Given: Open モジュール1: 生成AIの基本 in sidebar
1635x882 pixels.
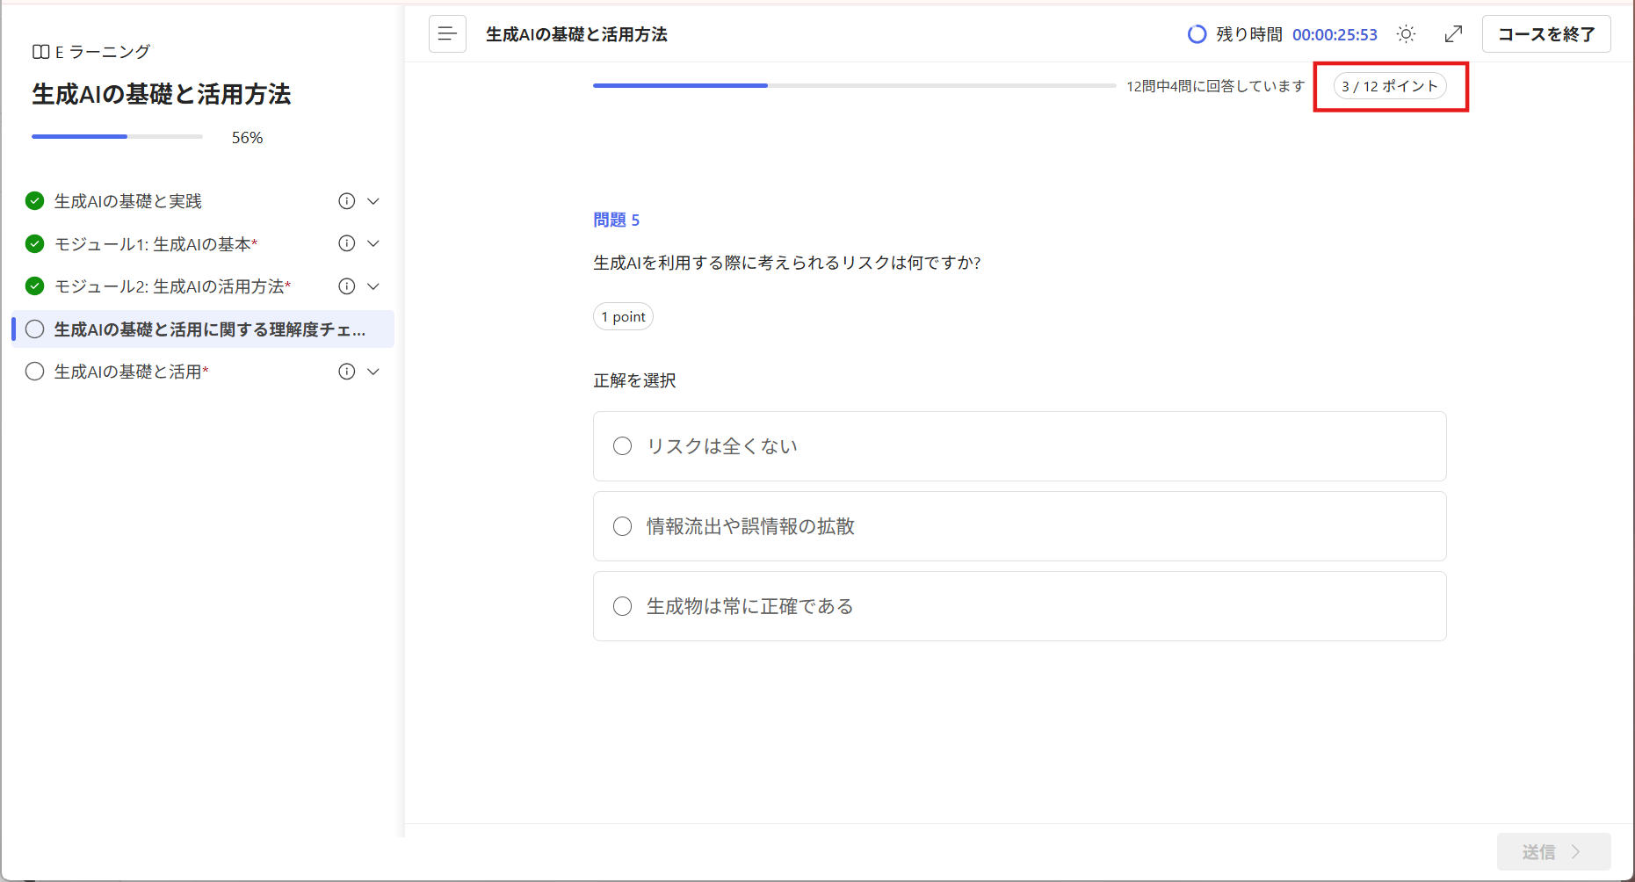Looking at the screenshot, I should tap(156, 243).
